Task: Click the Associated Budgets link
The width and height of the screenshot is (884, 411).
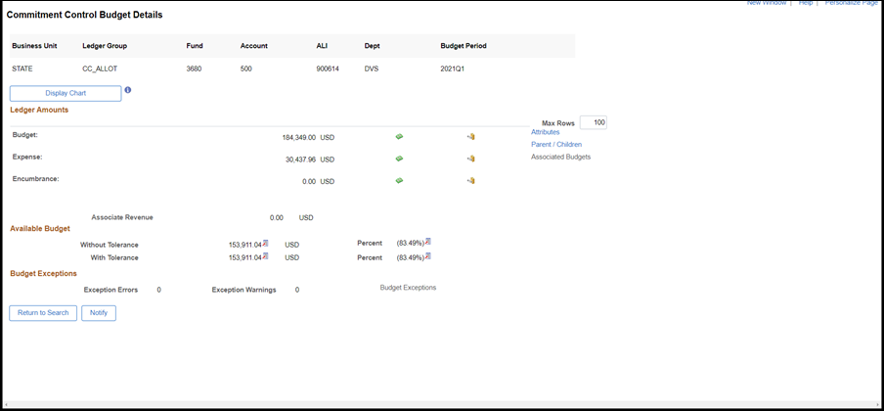Action: [560, 157]
